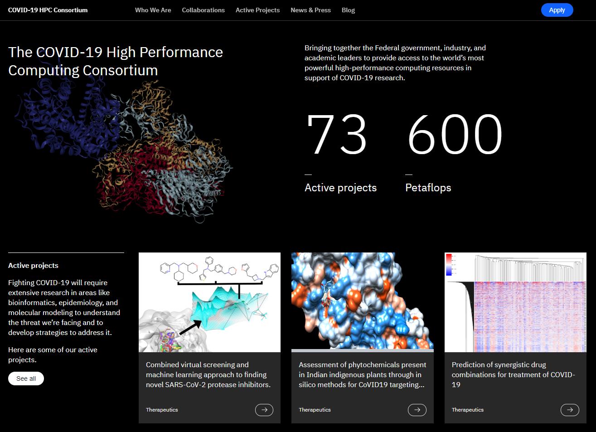596x432 pixels.
Task: Click the 'Bringing together the Federal government' paragraph
Action: click(x=395, y=63)
